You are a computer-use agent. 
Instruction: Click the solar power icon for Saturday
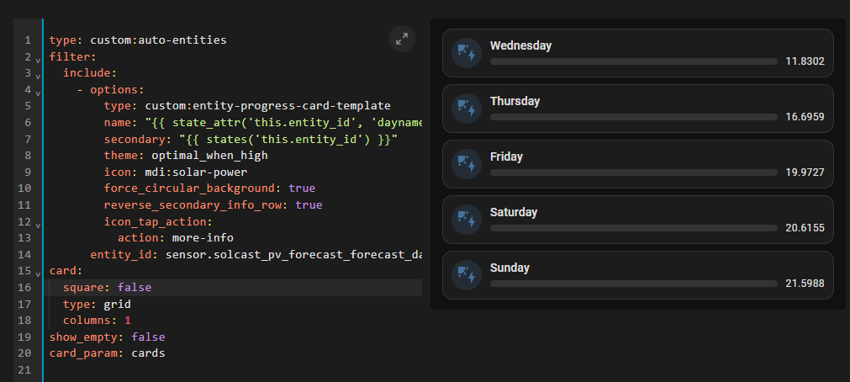click(465, 220)
